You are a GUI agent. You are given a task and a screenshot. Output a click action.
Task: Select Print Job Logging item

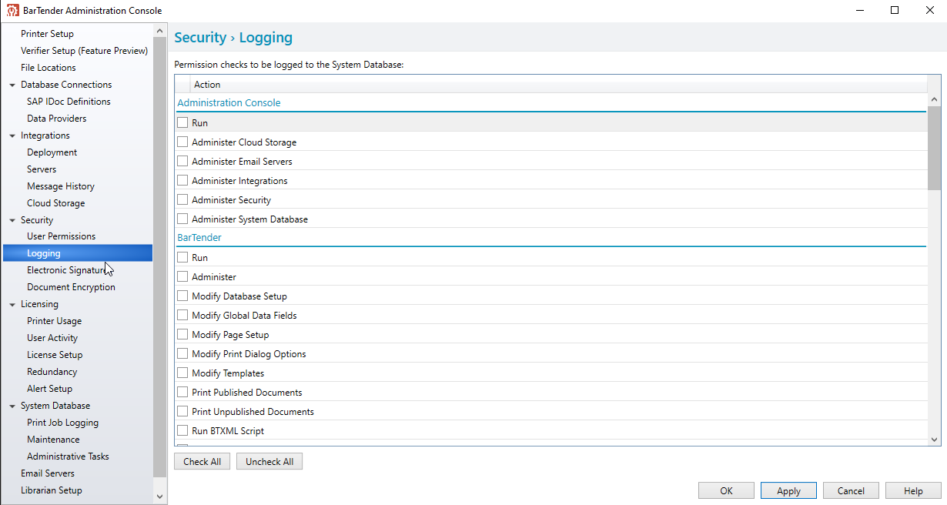tap(62, 423)
